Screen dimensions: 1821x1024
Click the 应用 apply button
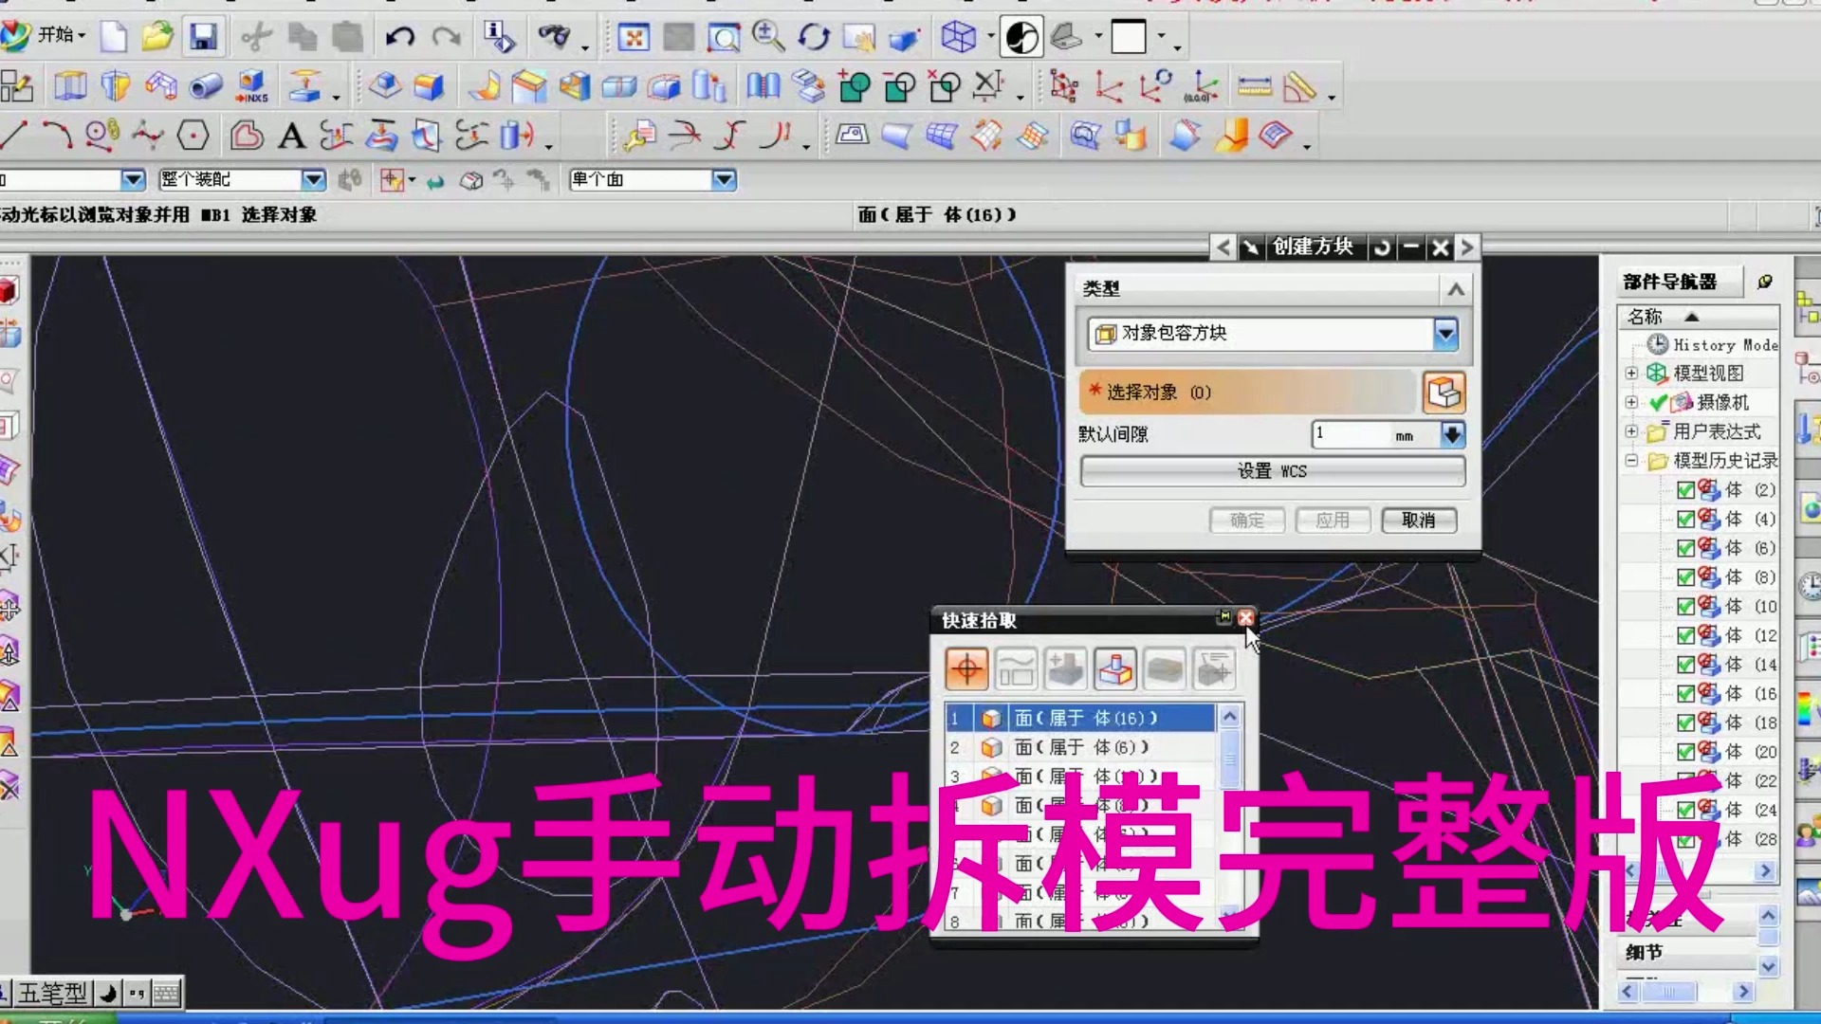tap(1333, 520)
